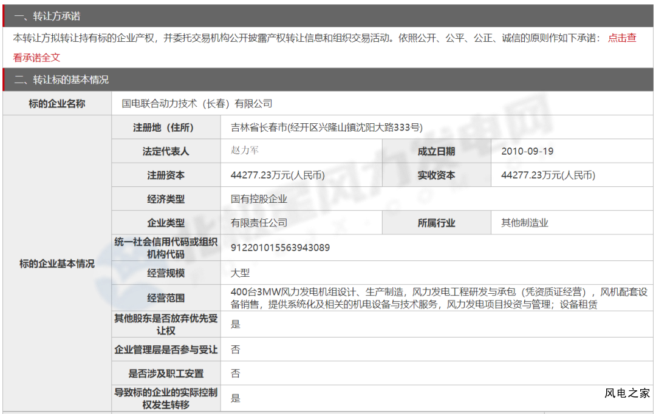Screen dimensions: 656x414
Task: Open the 点击查看承诺全文 link
Action: pos(622,38)
